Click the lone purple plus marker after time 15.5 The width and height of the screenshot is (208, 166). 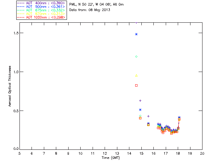(149, 116)
